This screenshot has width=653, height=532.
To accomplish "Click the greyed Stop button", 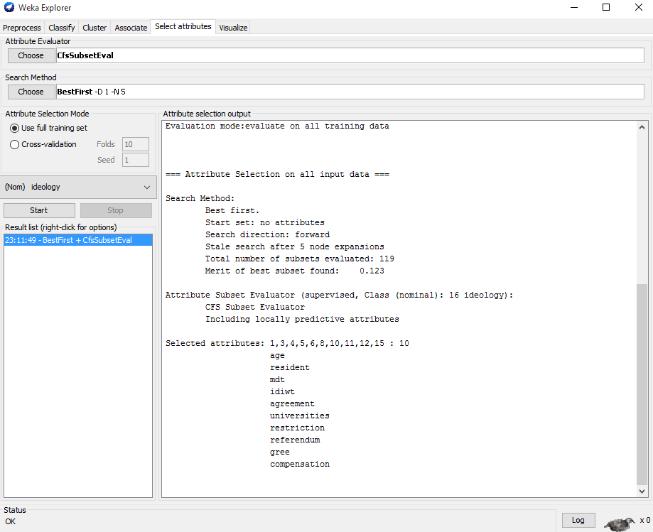I will tap(116, 211).
